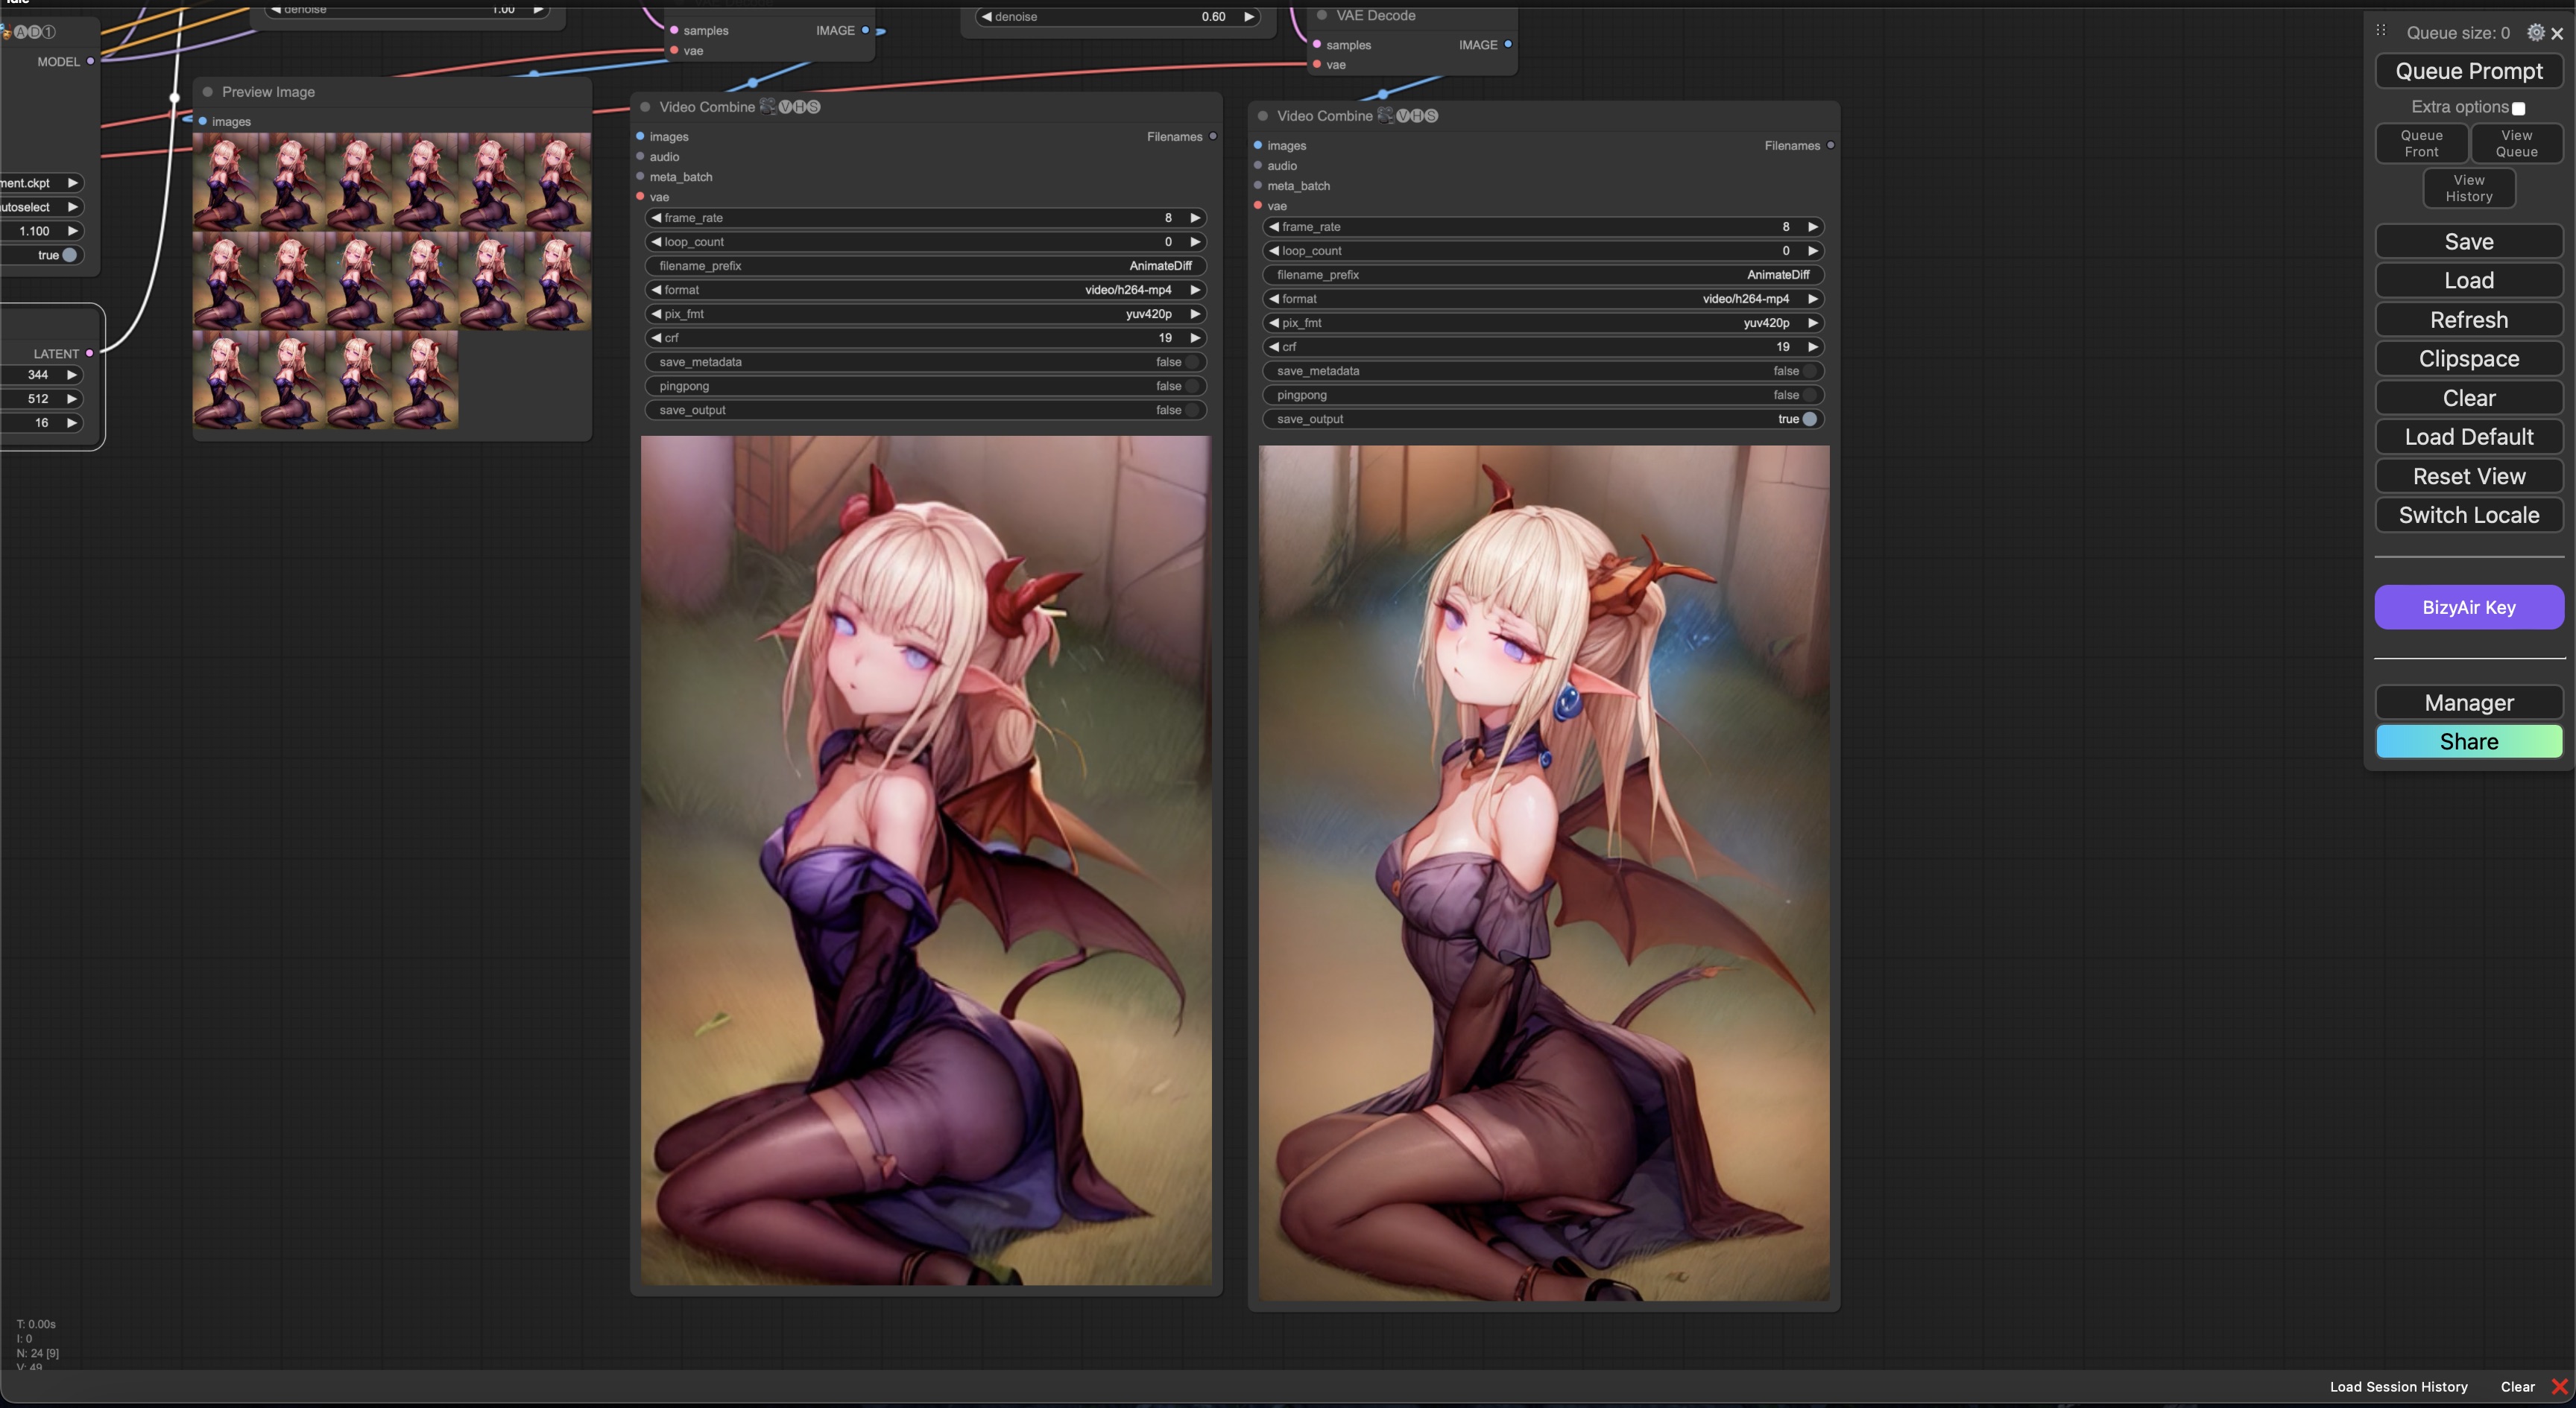Click Queue Prompt button
The height and width of the screenshot is (1408, 2576).
2469,71
